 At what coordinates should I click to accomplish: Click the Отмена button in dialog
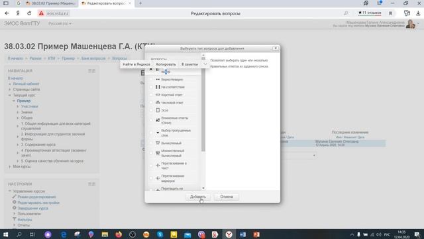[227, 197]
